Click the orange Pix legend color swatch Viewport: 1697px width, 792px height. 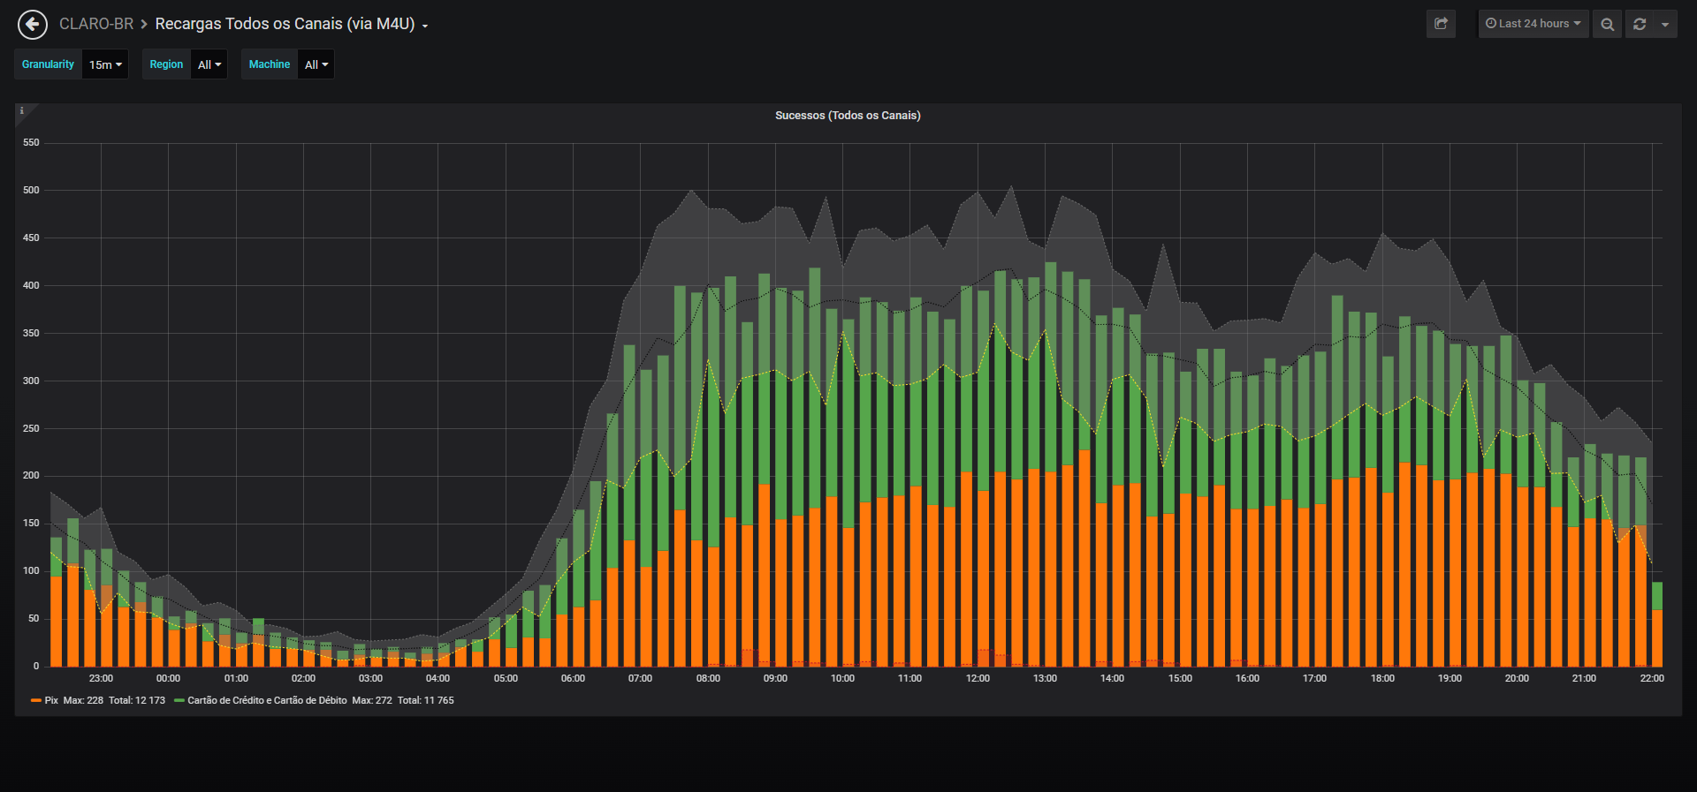(36, 700)
